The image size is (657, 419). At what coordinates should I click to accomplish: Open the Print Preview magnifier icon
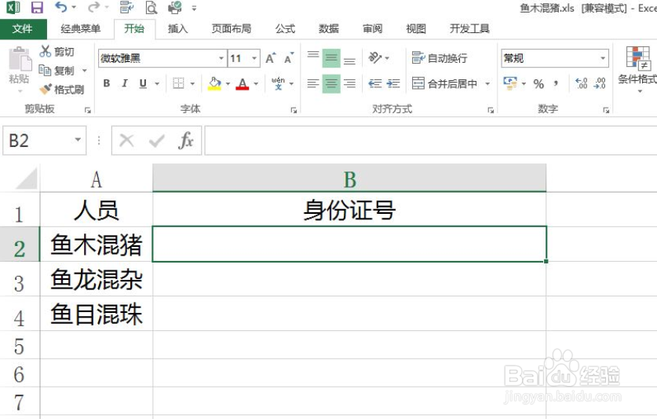point(151,7)
